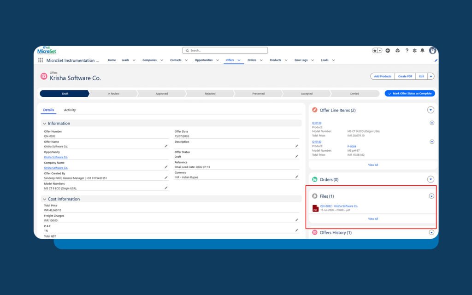Go to the Home tab
This screenshot has height=295, width=472.
click(112, 60)
